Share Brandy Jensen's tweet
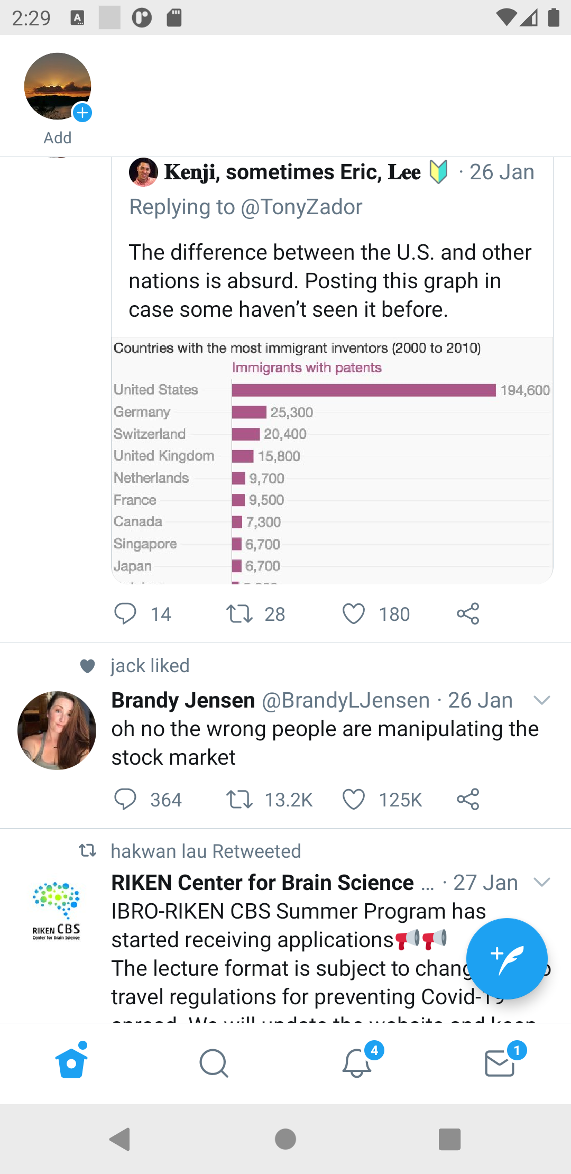This screenshot has width=571, height=1174. (x=468, y=800)
